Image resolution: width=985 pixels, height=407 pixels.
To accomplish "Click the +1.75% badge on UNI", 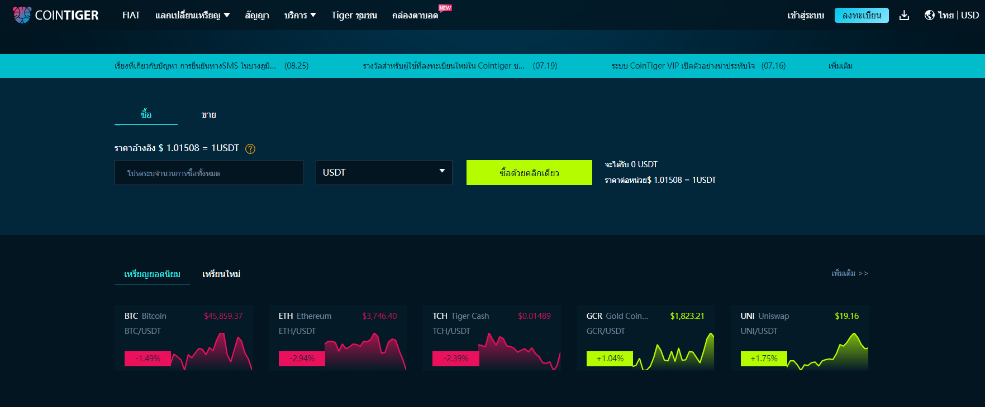I will tap(764, 358).
